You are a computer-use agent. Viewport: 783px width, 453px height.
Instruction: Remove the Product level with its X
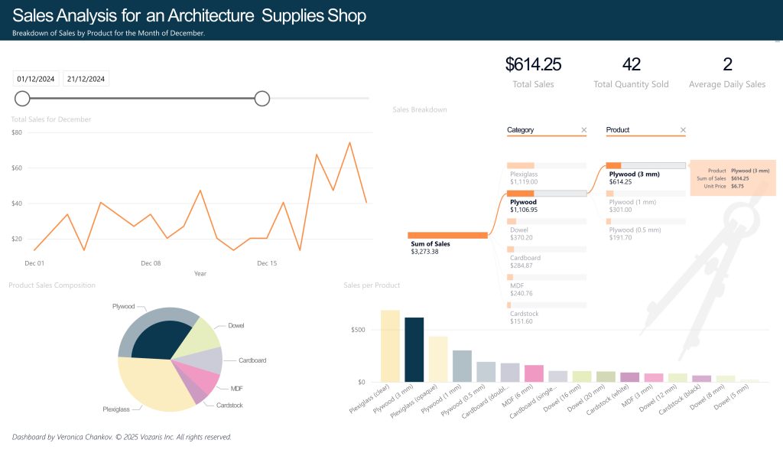click(683, 130)
